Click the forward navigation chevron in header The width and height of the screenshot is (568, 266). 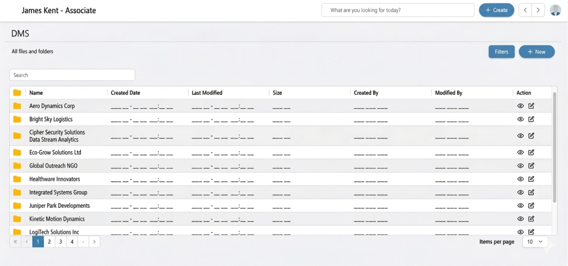[537, 10]
